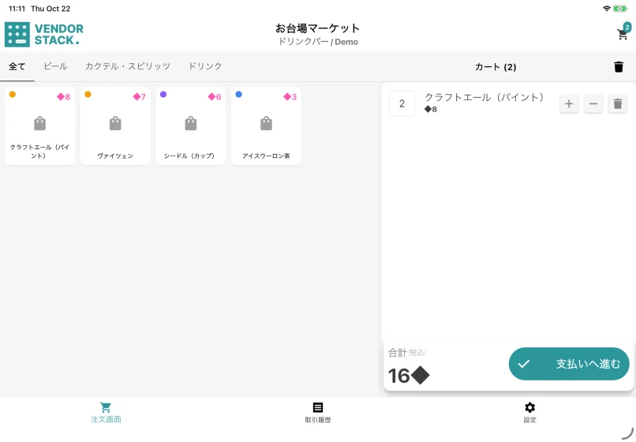
Task: Open the cart icon with badge 2
Action: coord(623,32)
